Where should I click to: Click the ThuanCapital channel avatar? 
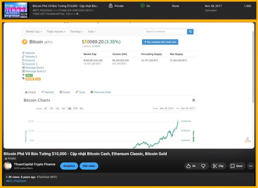[7, 166]
